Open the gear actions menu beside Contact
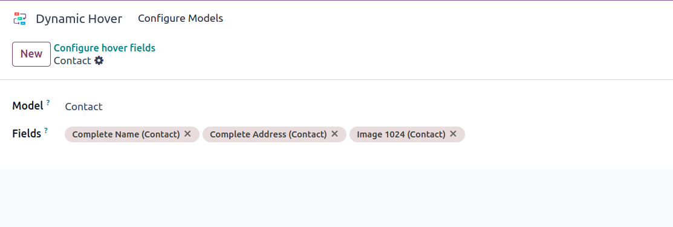Screen dimensions: 673x227 click(x=99, y=61)
